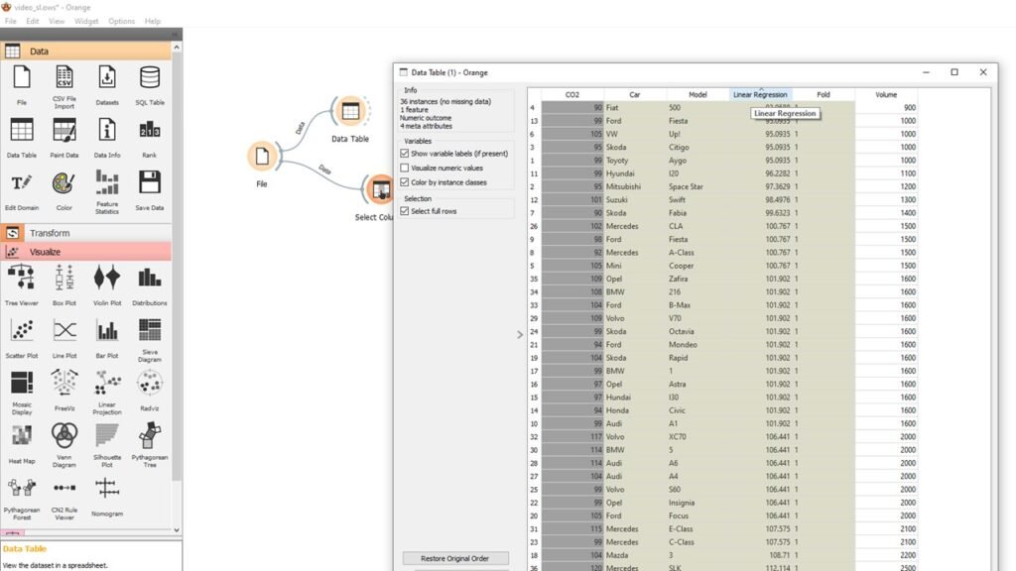Screen dimensions: 1016x571
Task: Sort by the Volume column header
Action: (886, 94)
